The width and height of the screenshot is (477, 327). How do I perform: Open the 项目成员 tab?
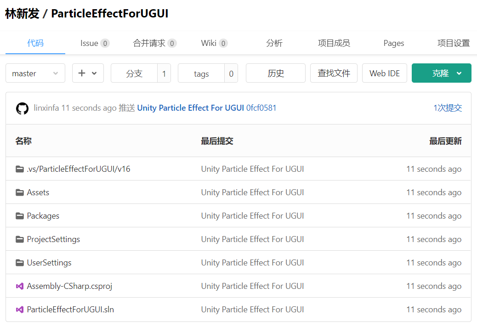pos(334,43)
